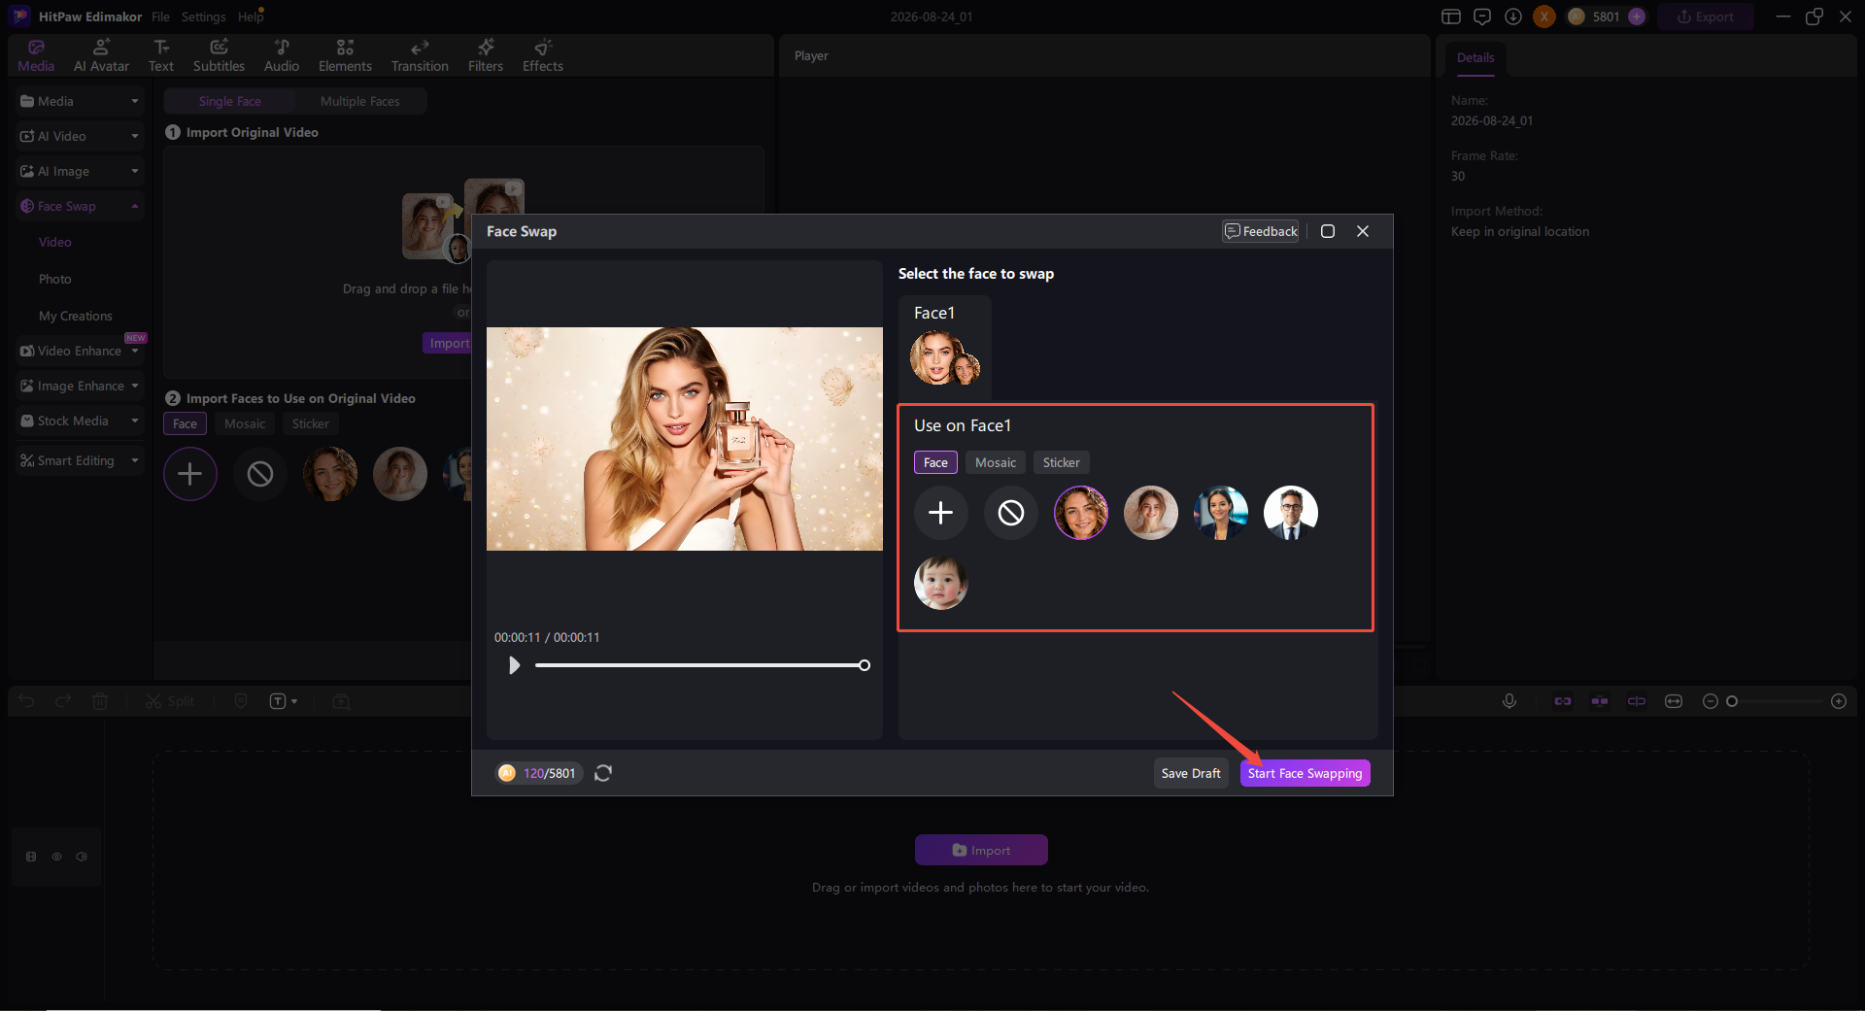Open the Effects panel
1865x1011 pixels.
click(543, 56)
